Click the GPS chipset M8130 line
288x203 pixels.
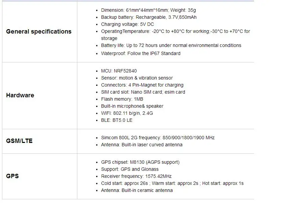[x=140, y=162]
